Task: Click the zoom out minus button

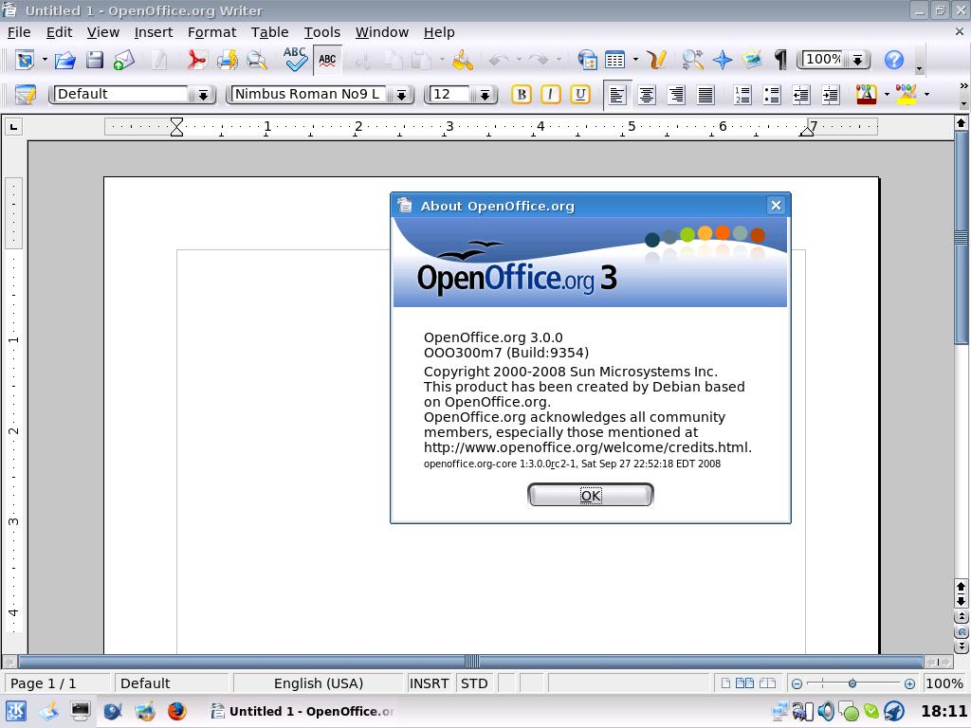Action: pyautogui.click(x=797, y=683)
